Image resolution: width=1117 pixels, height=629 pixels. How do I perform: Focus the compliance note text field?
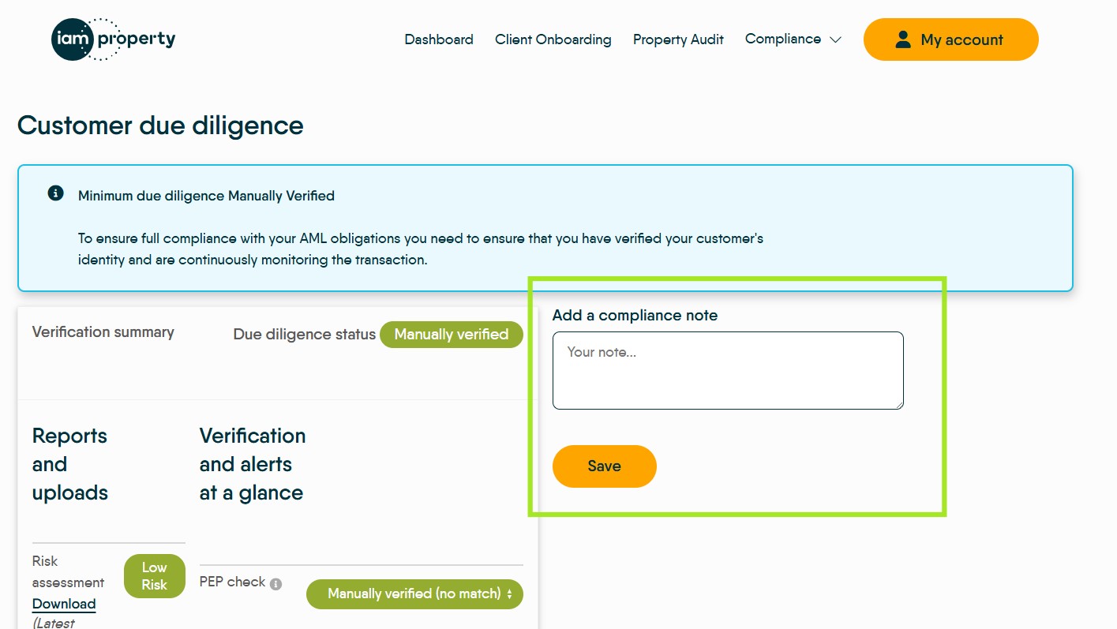click(x=727, y=370)
